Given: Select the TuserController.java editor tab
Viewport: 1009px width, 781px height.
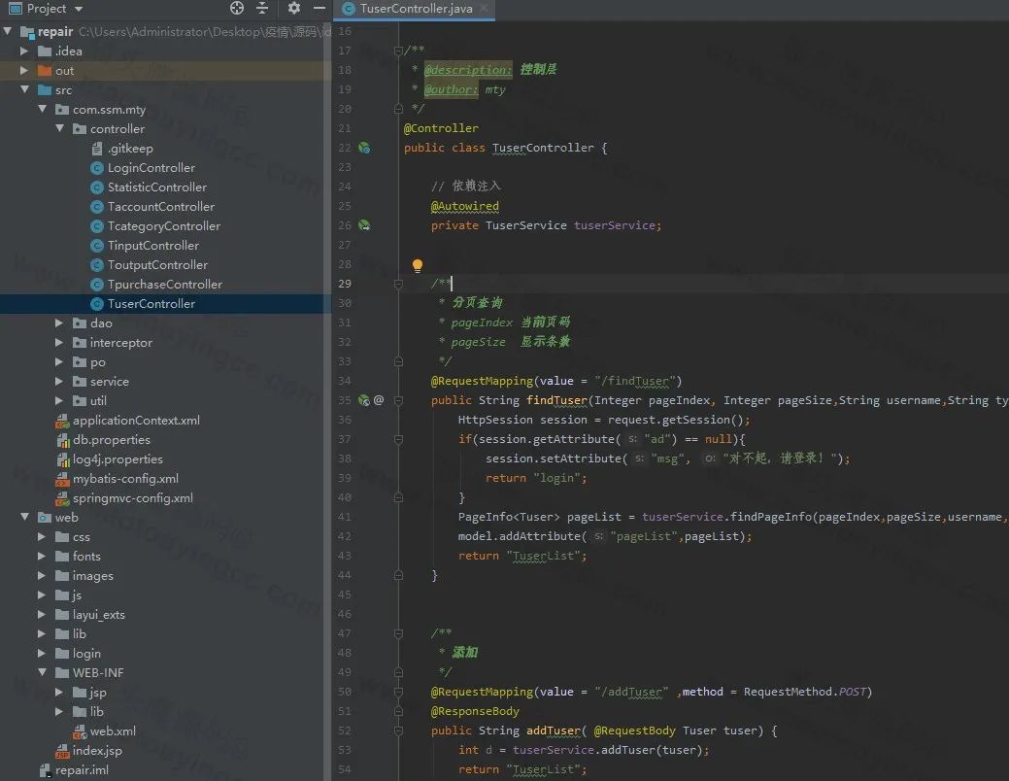Looking at the screenshot, I should (x=416, y=9).
